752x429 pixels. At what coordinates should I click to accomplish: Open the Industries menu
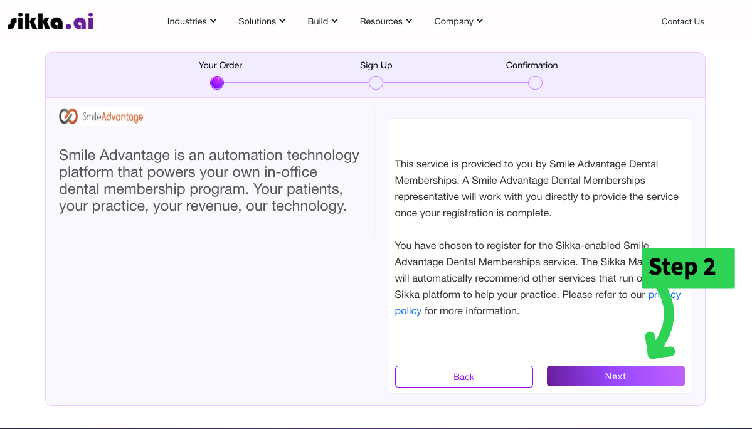pyautogui.click(x=192, y=21)
